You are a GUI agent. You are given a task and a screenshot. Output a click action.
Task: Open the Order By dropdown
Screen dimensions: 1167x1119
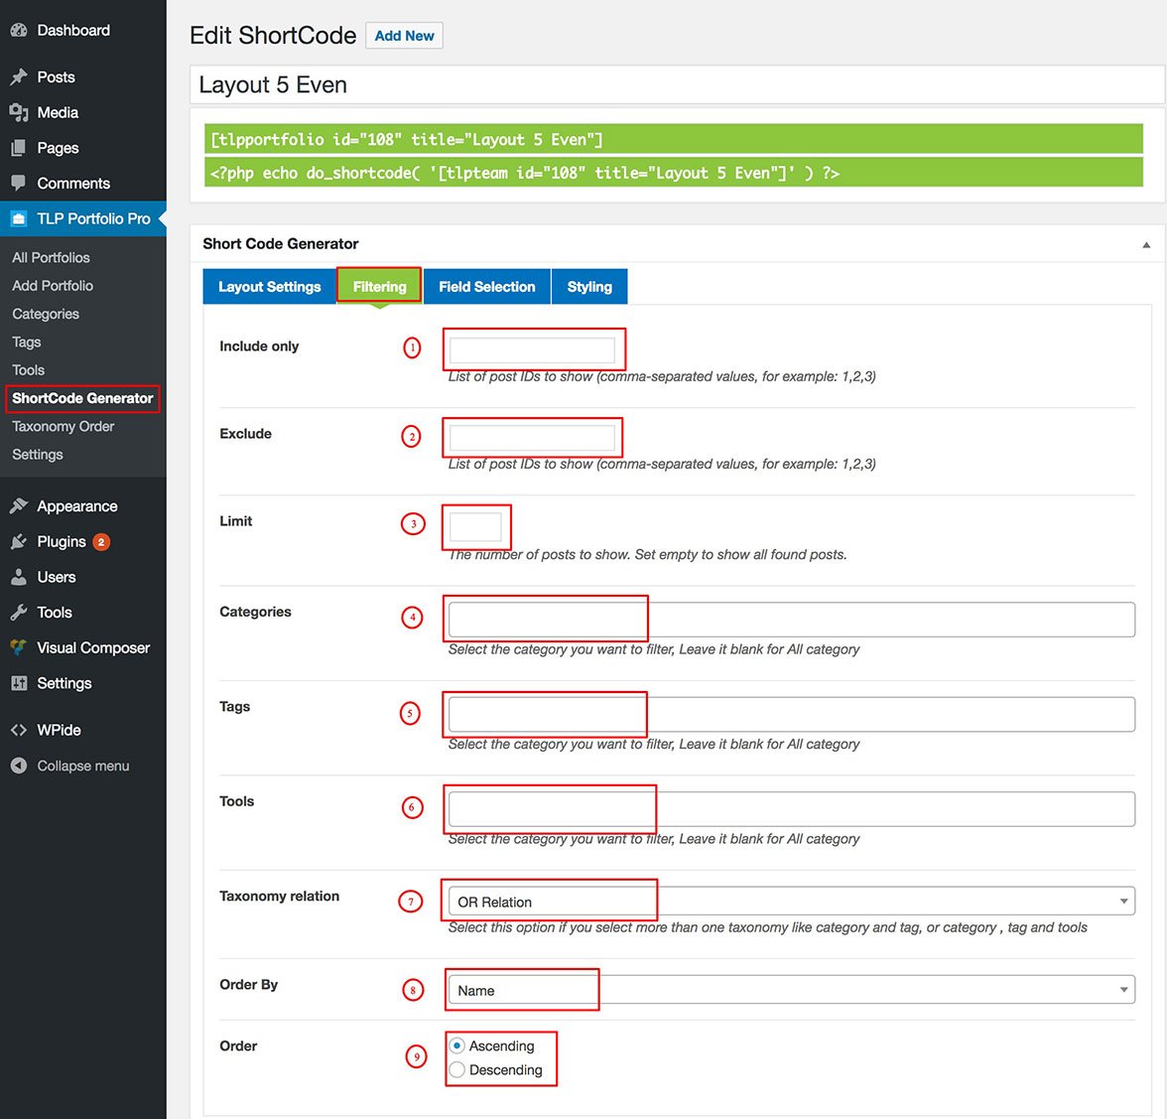(x=791, y=990)
